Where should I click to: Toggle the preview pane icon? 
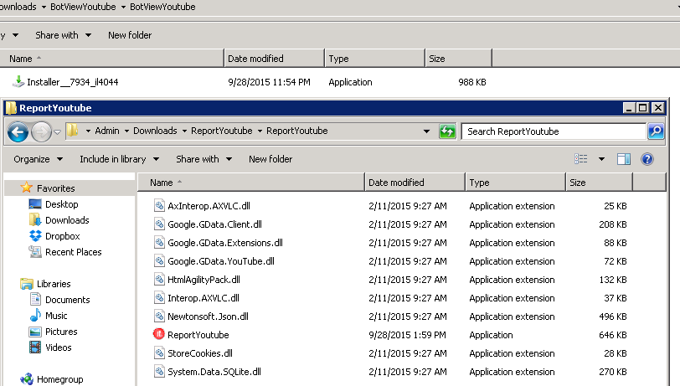[623, 159]
